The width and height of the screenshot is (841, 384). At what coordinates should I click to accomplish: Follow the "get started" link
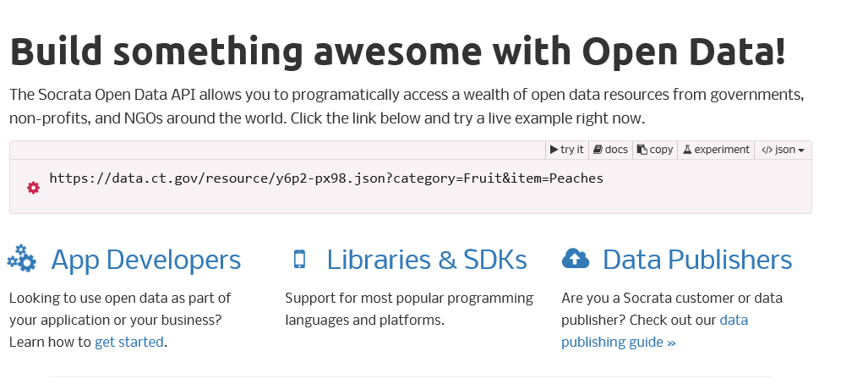click(x=128, y=342)
